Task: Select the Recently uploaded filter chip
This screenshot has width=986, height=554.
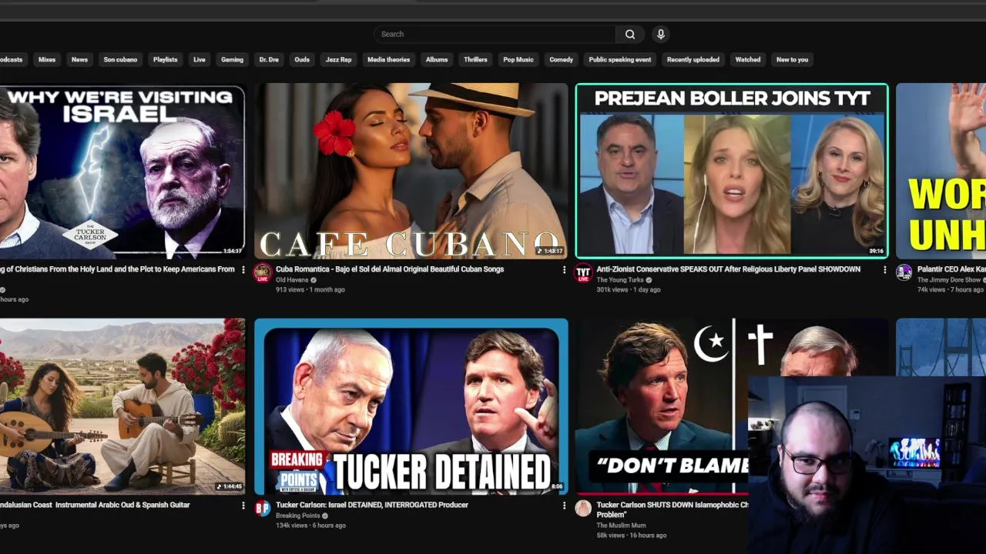Action: tap(693, 59)
